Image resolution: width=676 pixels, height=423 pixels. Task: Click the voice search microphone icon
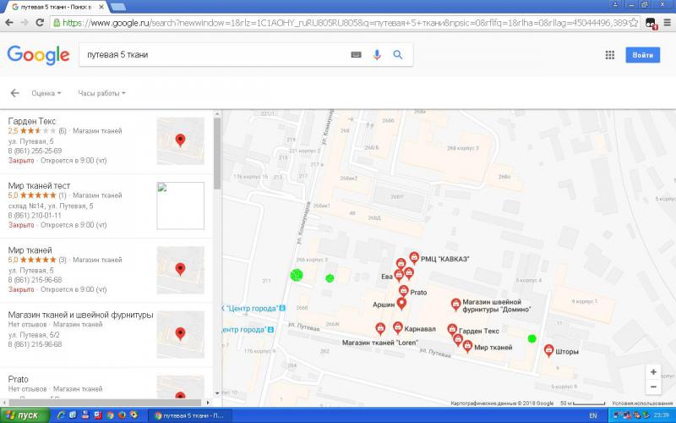[x=377, y=55]
